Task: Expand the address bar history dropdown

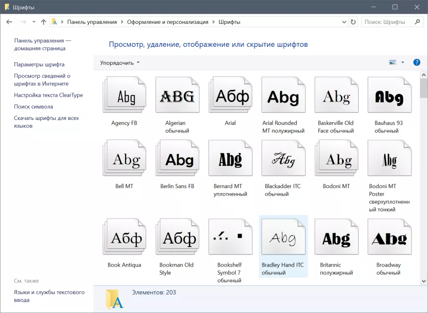Action: [x=344, y=22]
